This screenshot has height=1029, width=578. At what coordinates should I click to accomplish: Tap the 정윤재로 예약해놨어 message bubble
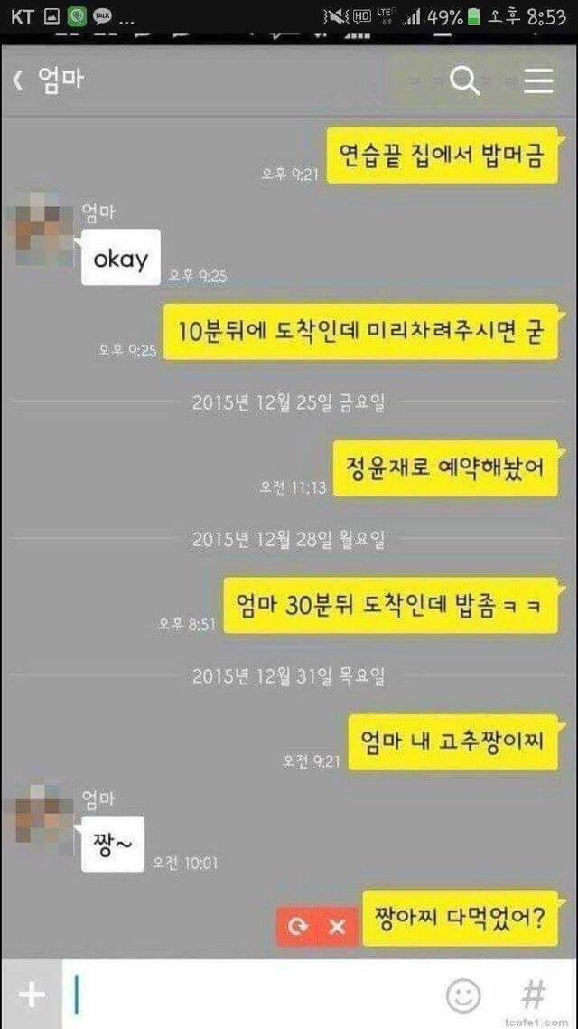[445, 467]
